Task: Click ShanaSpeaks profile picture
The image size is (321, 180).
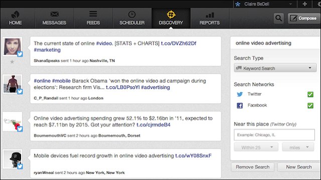Action: tap(12, 46)
